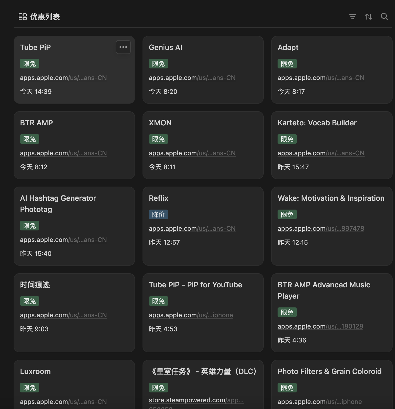Click the Adapt card title

pos(288,47)
